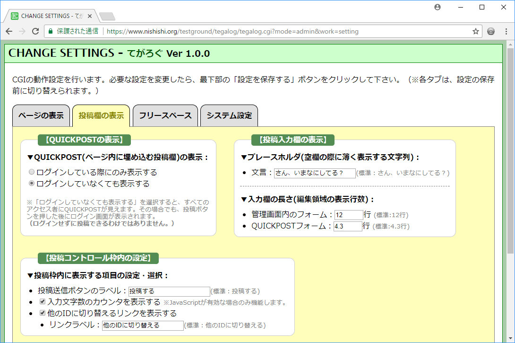Bookmark this page with the star icon

click(x=476, y=31)
